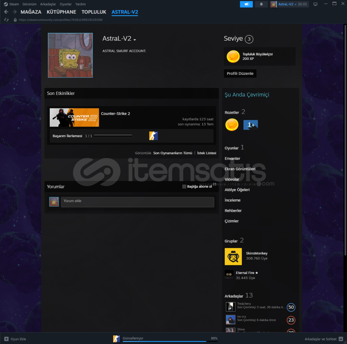347x344 pixels.
Task: Click the profile URL address bar
Action: click(x=61, y=20)
